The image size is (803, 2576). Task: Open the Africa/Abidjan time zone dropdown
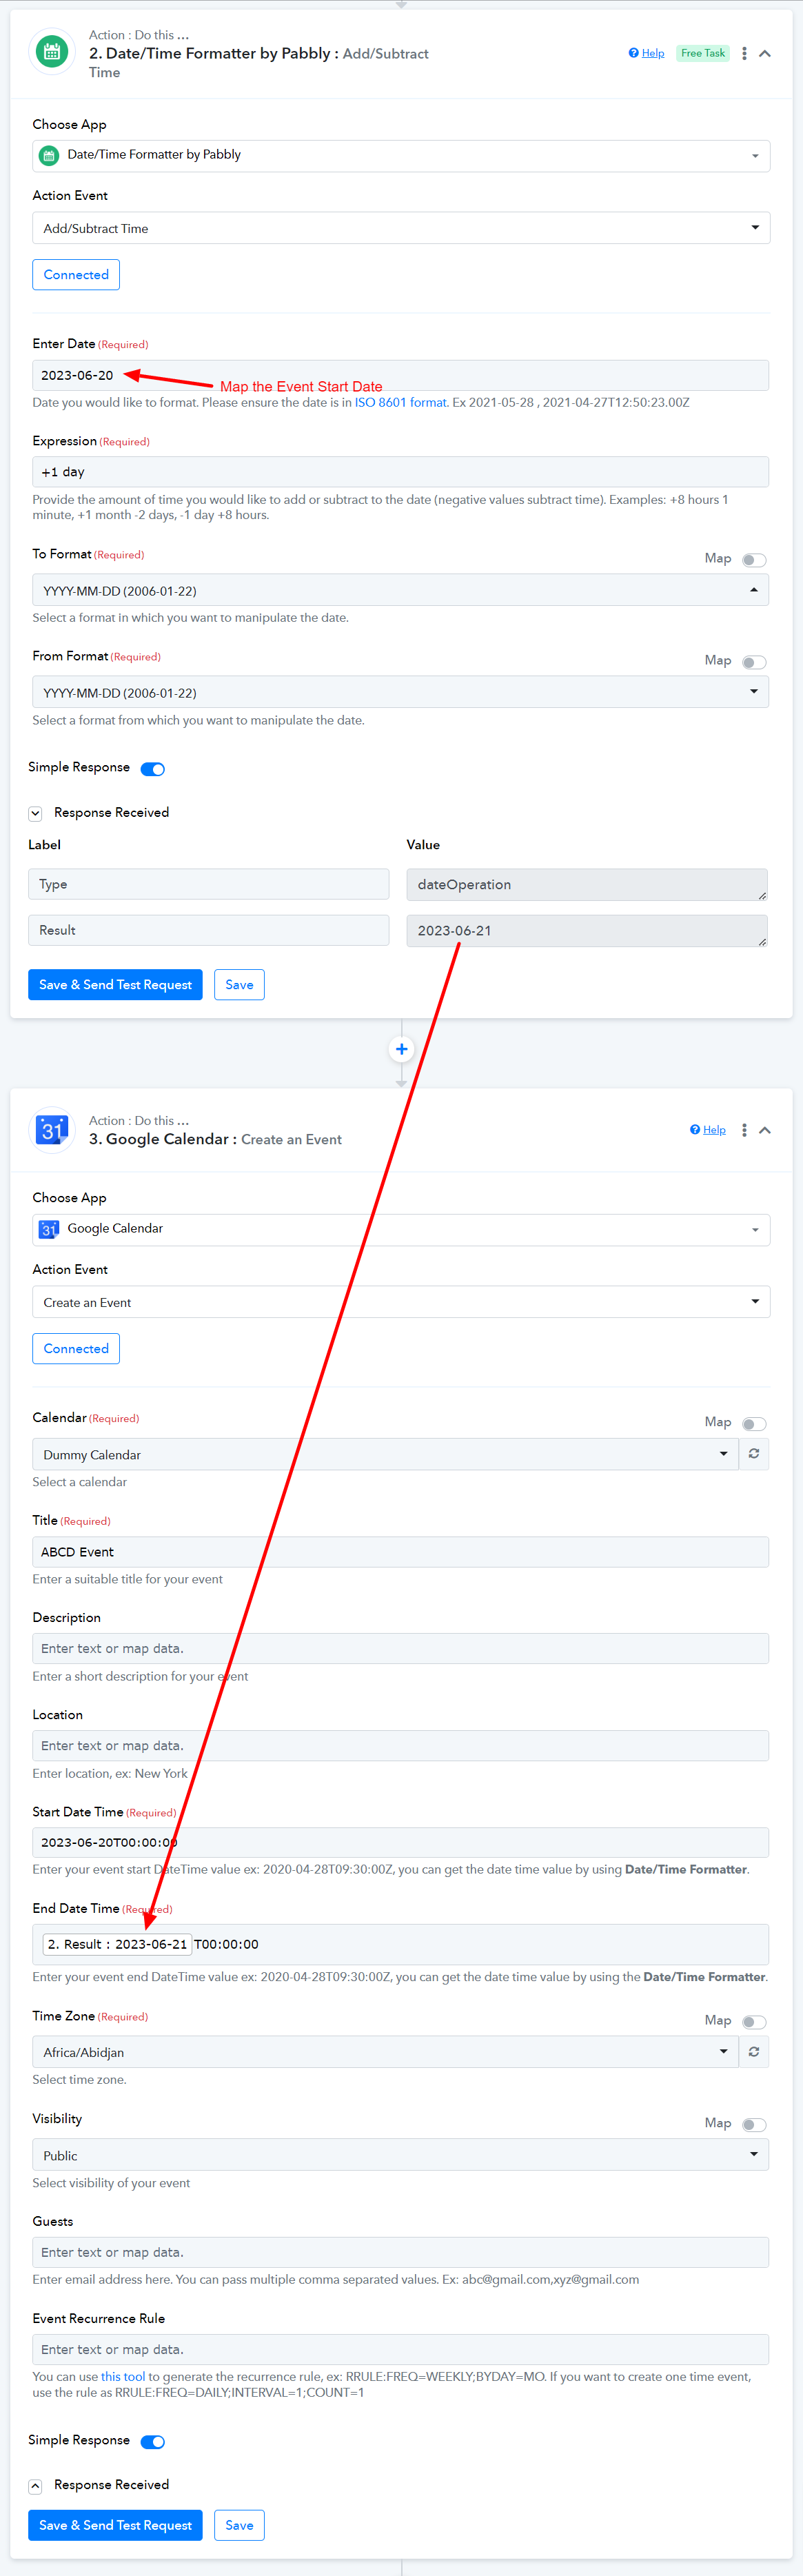click(x=385, y=2052)
